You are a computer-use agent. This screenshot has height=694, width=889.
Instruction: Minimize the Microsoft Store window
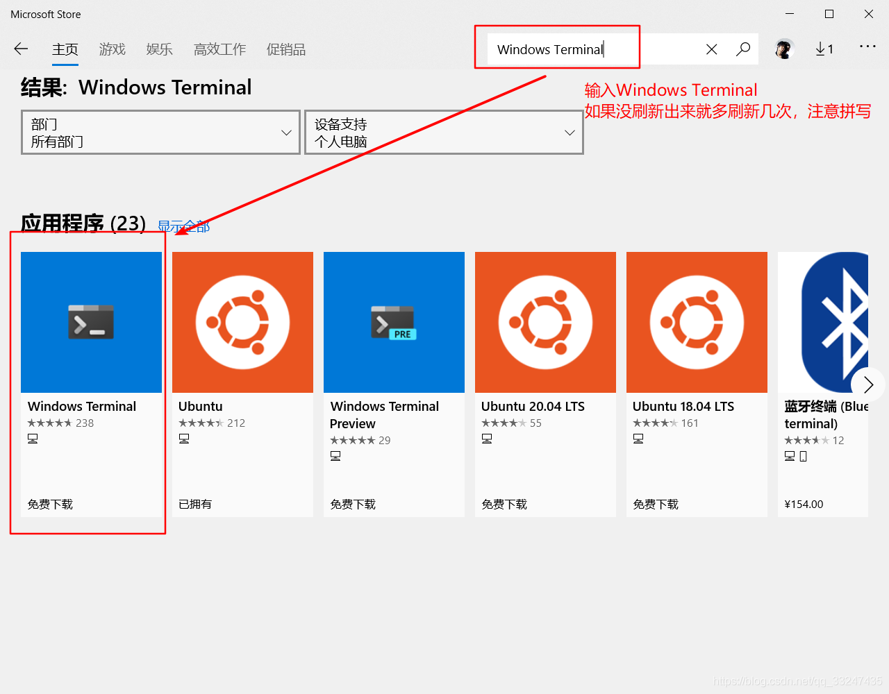click(x=790, y=14)
